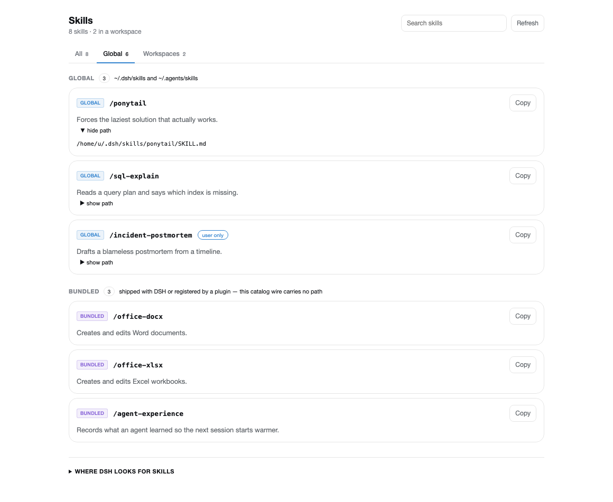Expand show path under /incident-postmortem

click(96, 262)
